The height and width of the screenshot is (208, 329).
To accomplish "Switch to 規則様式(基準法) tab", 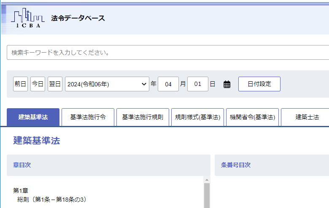I will pos(198,117).
